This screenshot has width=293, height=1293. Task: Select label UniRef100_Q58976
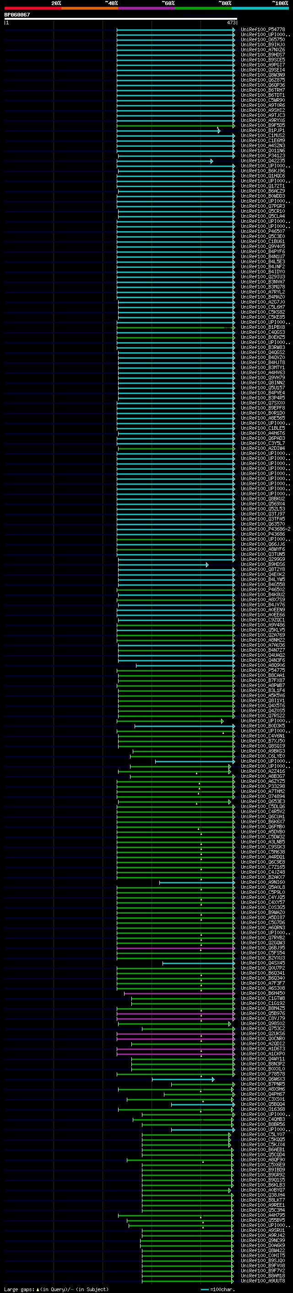click(263, 1013)
